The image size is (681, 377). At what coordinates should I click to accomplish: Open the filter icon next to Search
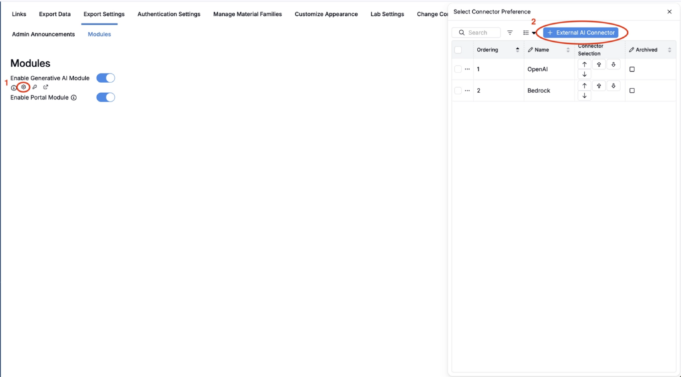(510, 33)
